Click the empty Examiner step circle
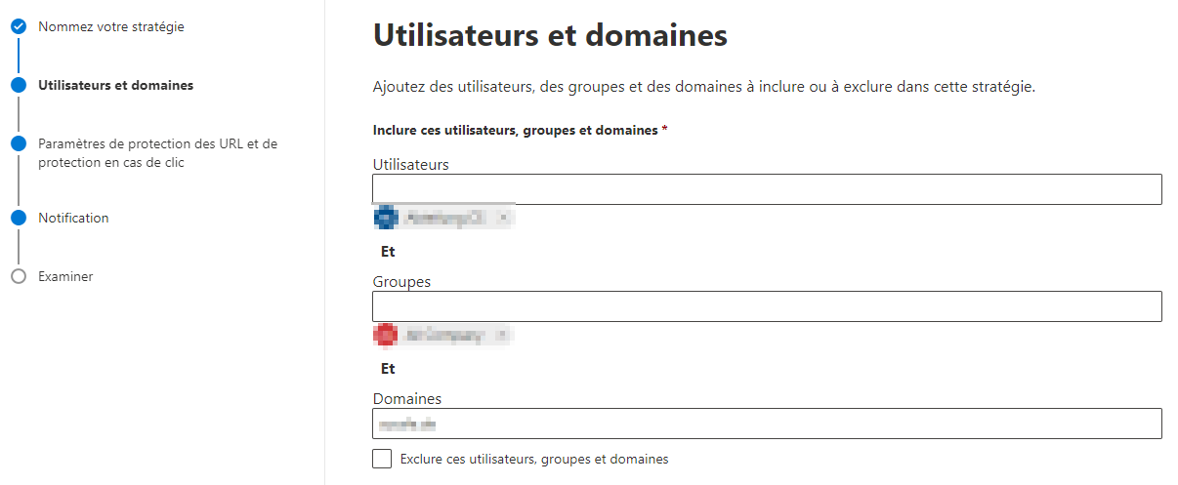The width and height of the screenshot is (1178, 485). point(19,276)
